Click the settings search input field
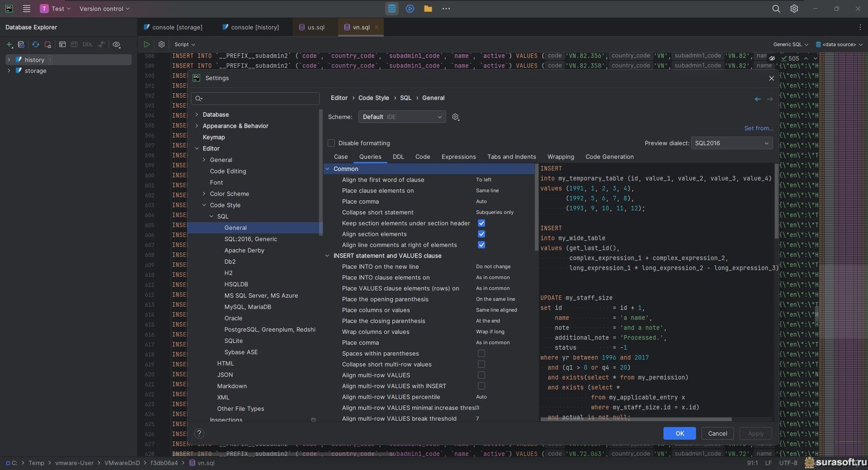 point(258,99)
